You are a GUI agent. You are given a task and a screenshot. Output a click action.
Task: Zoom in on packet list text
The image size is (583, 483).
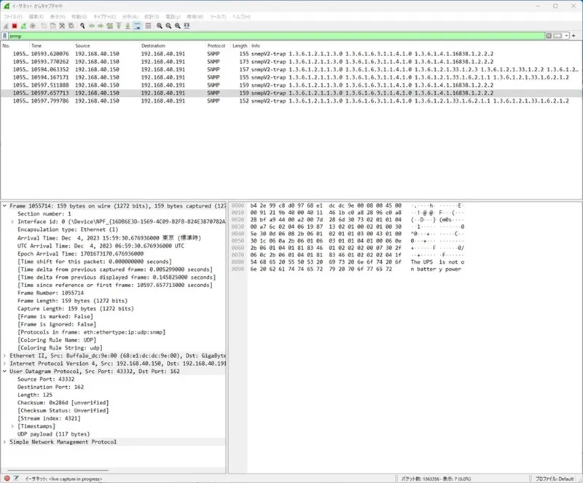point(159,25)
